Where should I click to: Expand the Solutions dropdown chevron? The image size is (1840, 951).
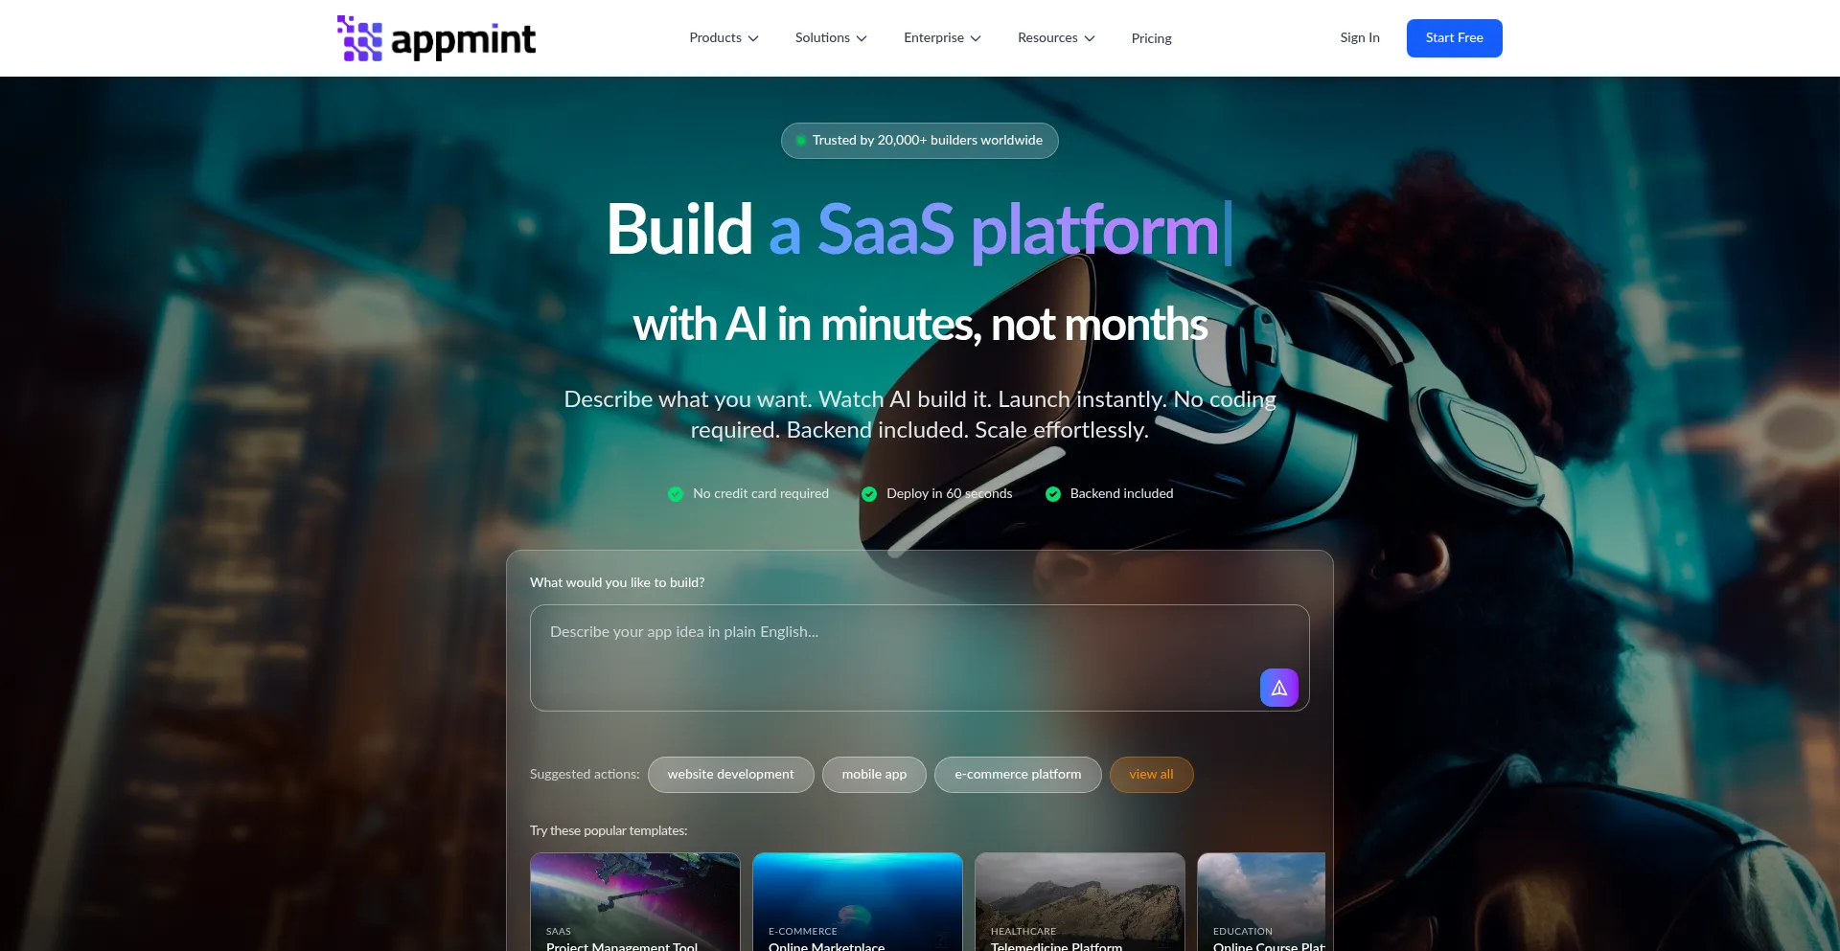click(862, 38)
